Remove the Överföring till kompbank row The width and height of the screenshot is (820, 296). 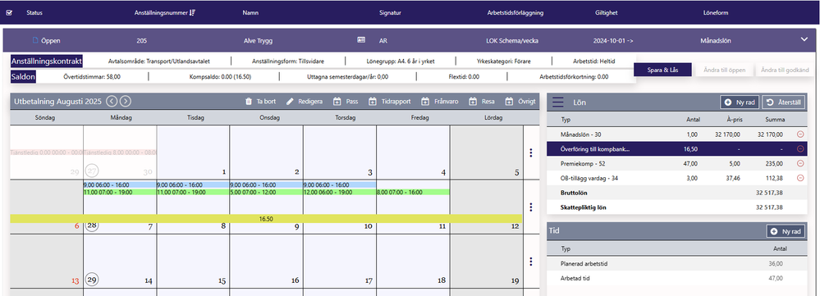point(800,148)
